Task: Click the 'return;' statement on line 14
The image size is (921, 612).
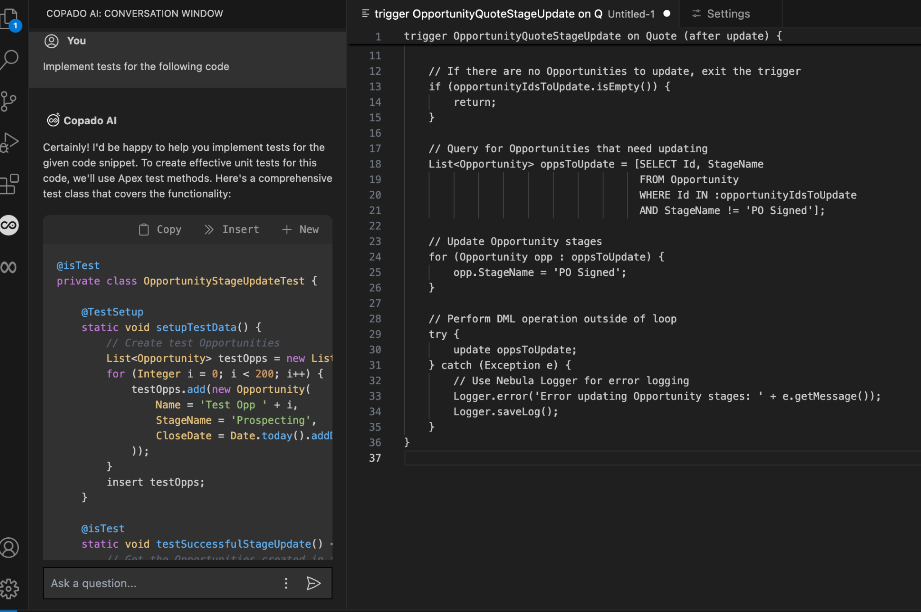Action: click(474, 102)
